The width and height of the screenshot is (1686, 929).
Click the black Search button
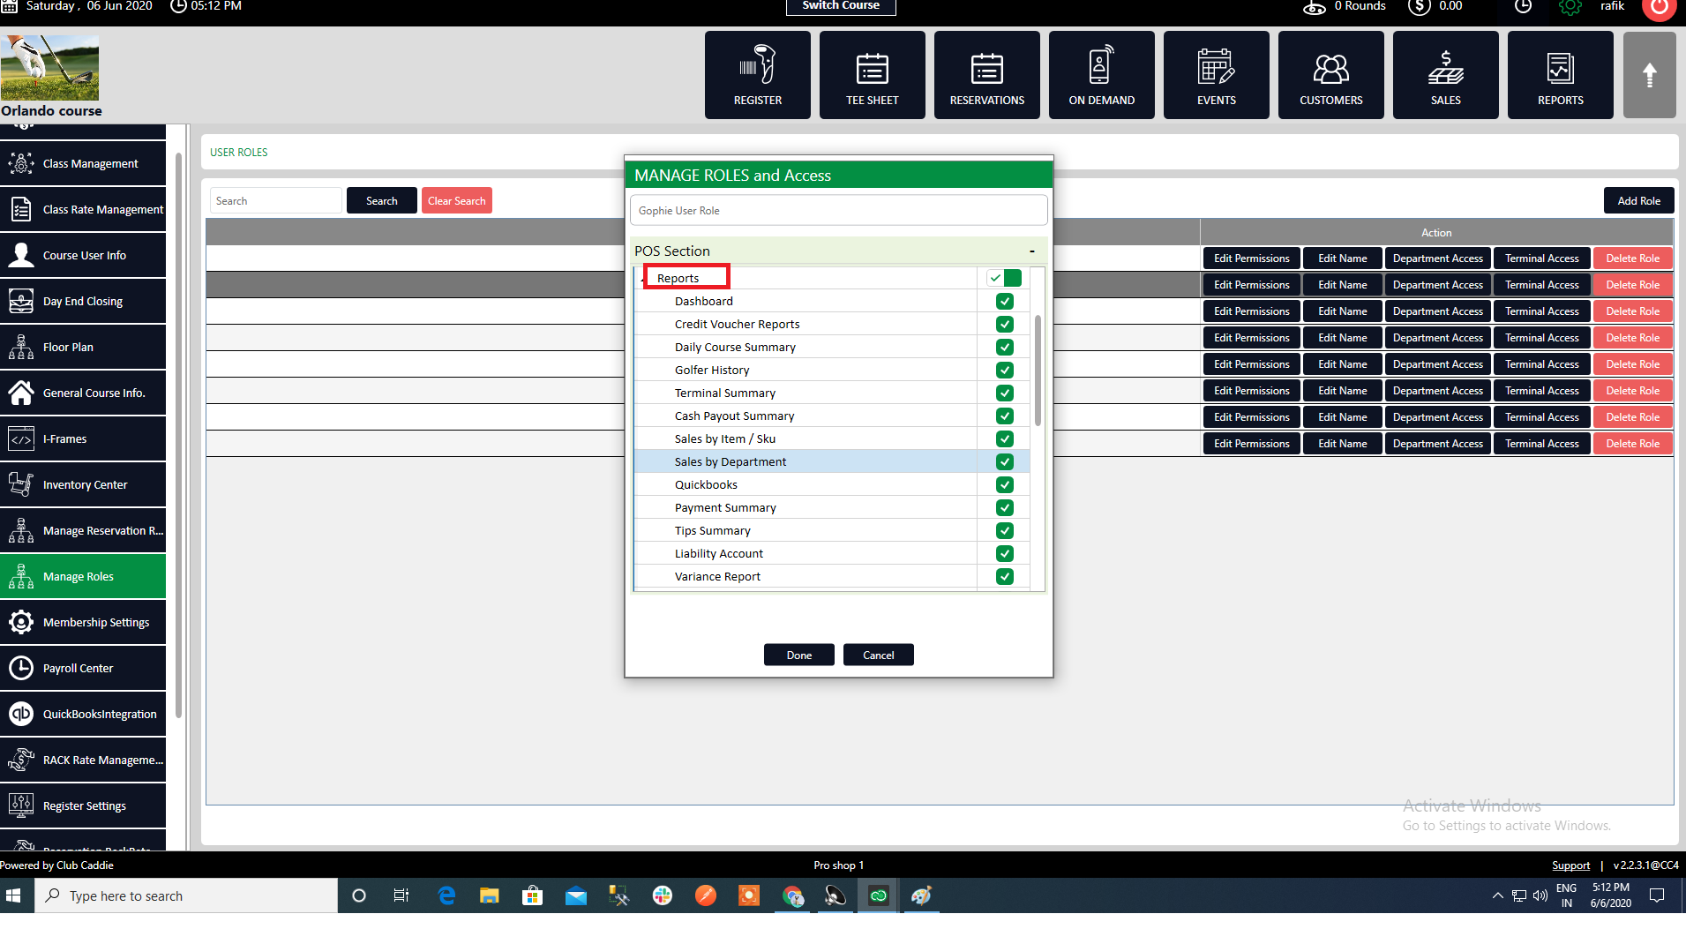point(381,200)
